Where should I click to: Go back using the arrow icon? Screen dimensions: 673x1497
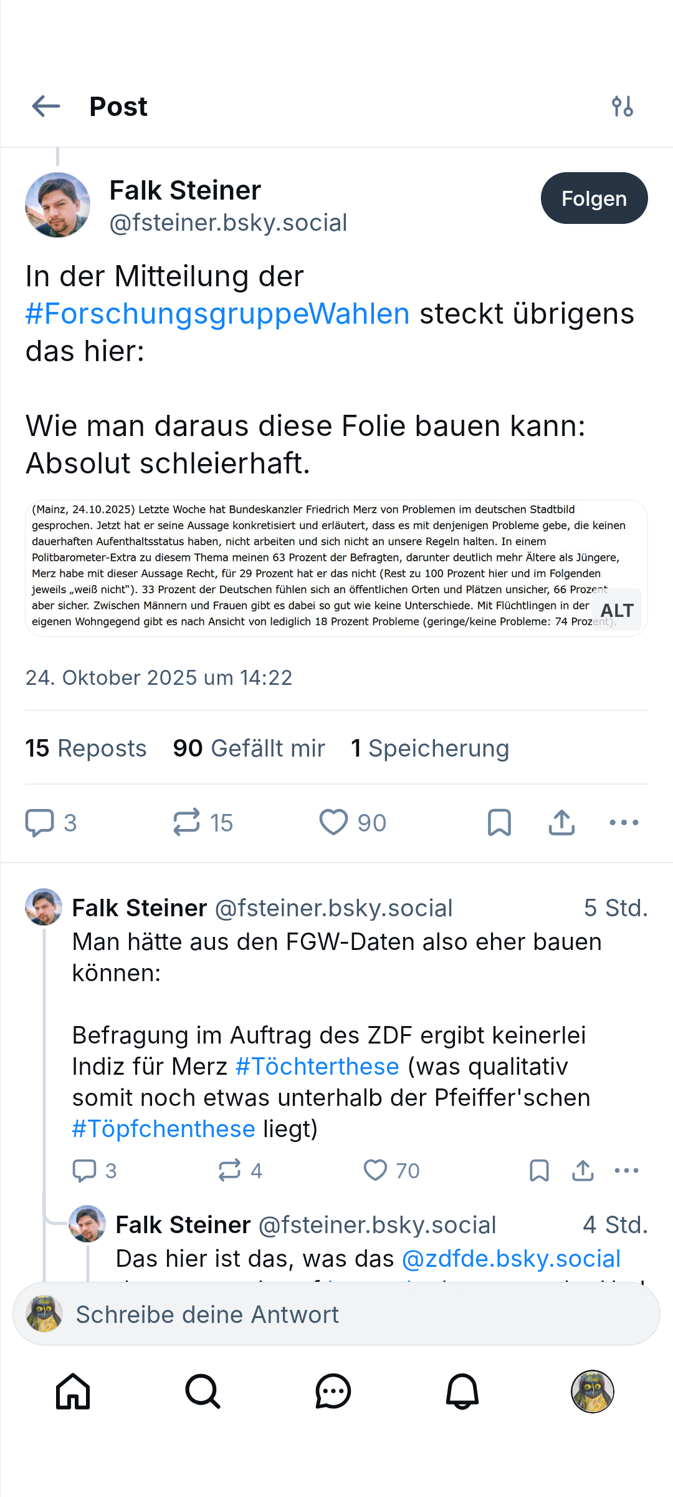(46, 106)
